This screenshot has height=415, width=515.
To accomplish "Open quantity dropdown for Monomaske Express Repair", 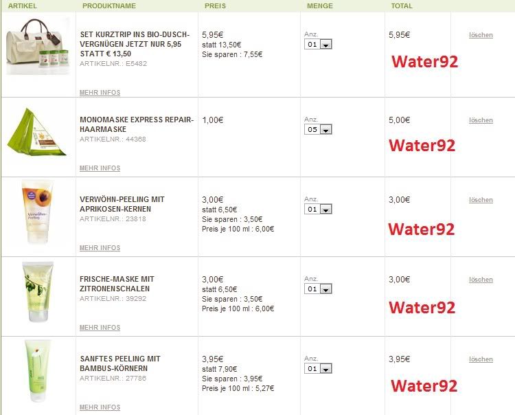I will coord(319,129).
